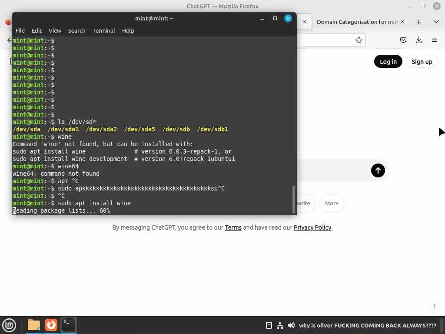Image resolution: width=445 pixels, height=334 pixels.
Task: Maximize the terminal window
Action: 275,18
